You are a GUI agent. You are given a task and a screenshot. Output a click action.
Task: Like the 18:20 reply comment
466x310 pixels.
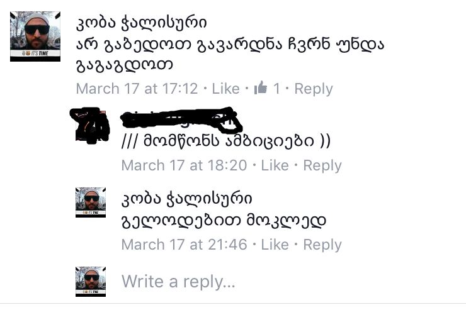(x=275, y=165)
